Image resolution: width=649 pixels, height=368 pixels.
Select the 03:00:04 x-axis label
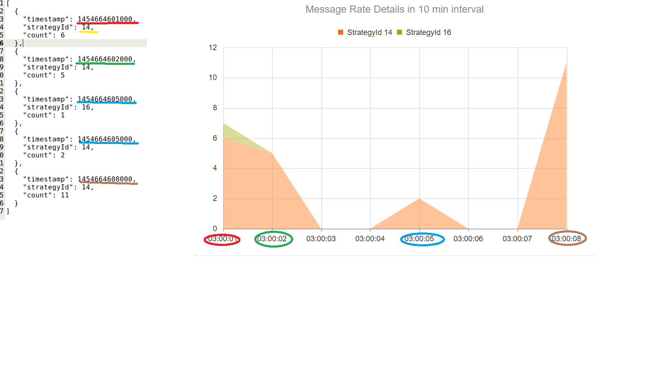click(370, 239)
